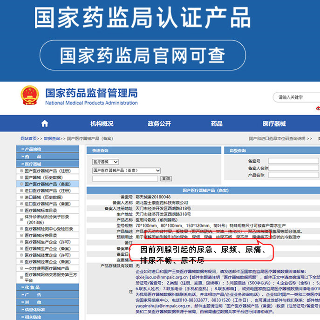Select 医疗器械经营企业（备案） in sidebar

[x=48, y=262]
